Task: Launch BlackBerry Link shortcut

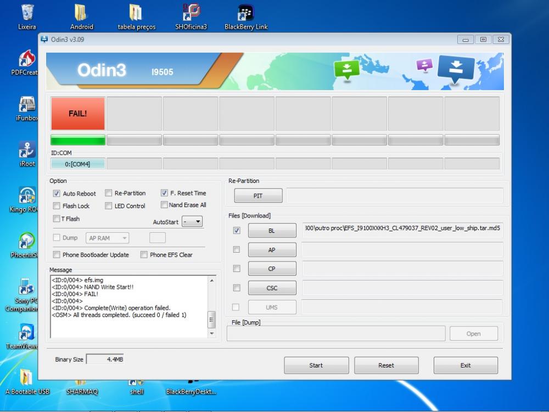Action: (x=246, y=16)
